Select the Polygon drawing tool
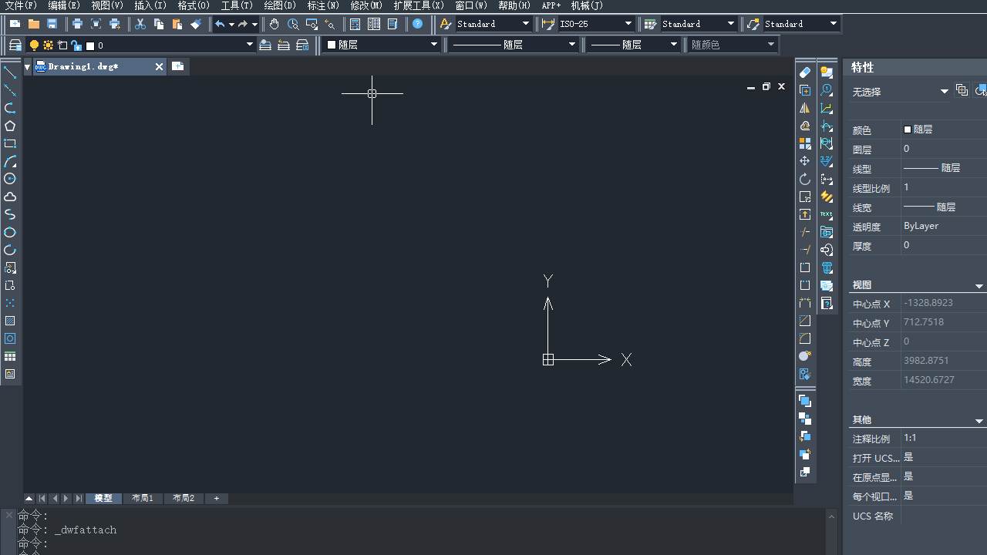The height and width of the screenshot is (555, 987). [x=10, y=126]
